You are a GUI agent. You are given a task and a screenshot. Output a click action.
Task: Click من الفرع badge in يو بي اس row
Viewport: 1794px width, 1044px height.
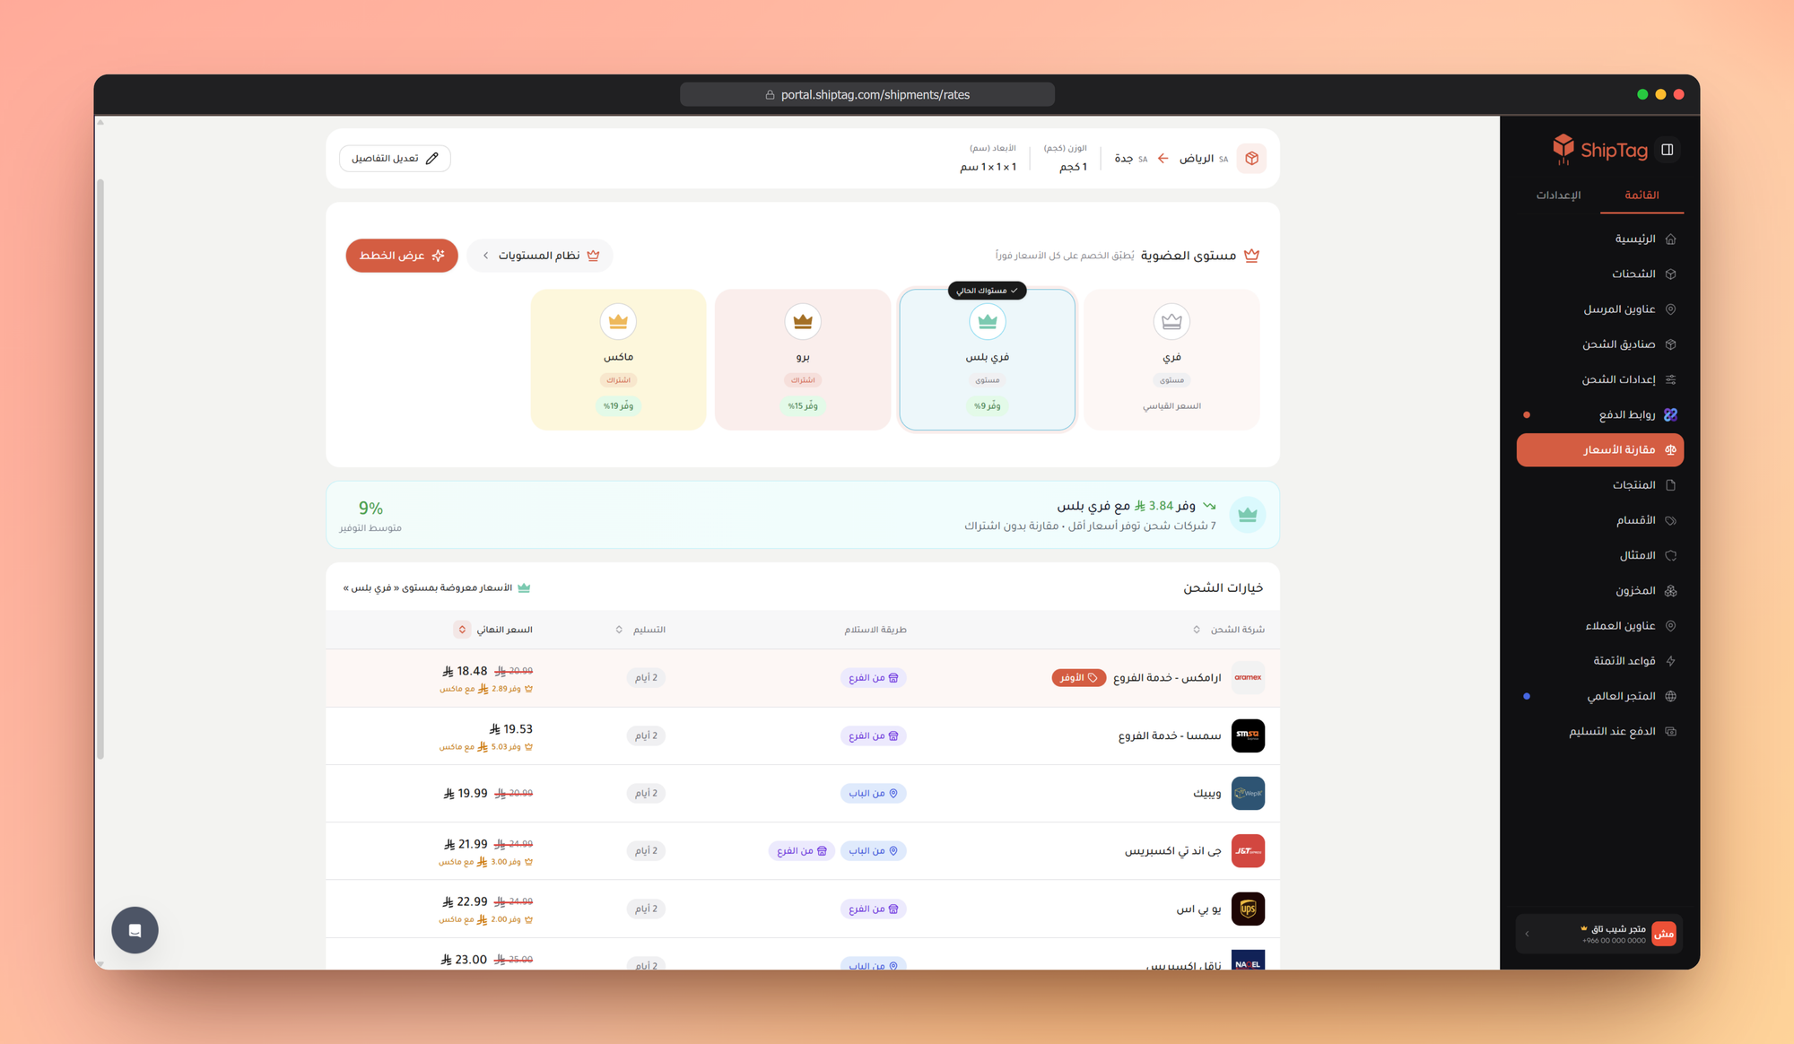click(873, 909)
